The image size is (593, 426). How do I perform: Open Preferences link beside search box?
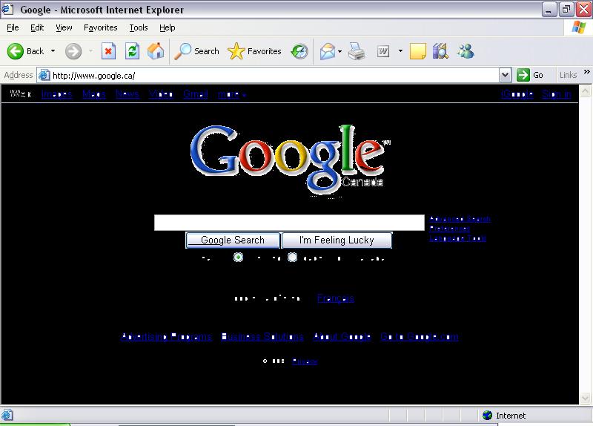(450, 229)
